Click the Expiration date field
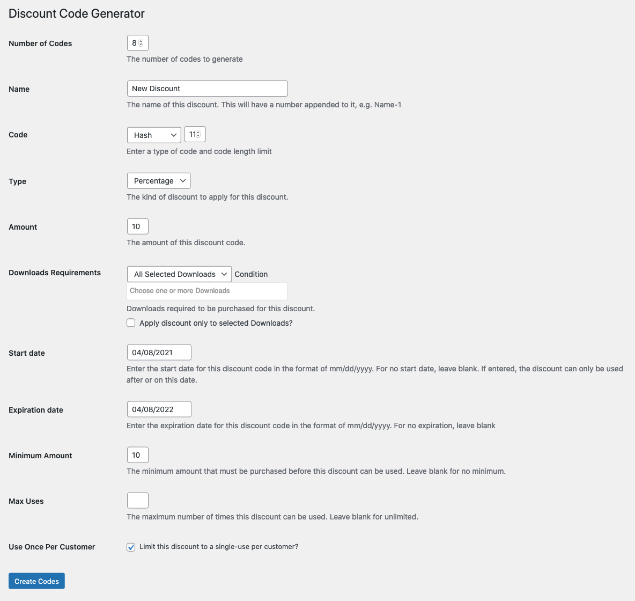Viewport: 635px width, 601px height. [x=159, y=409]
